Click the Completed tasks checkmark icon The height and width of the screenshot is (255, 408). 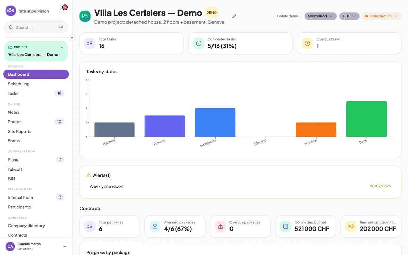click(199, 44)
